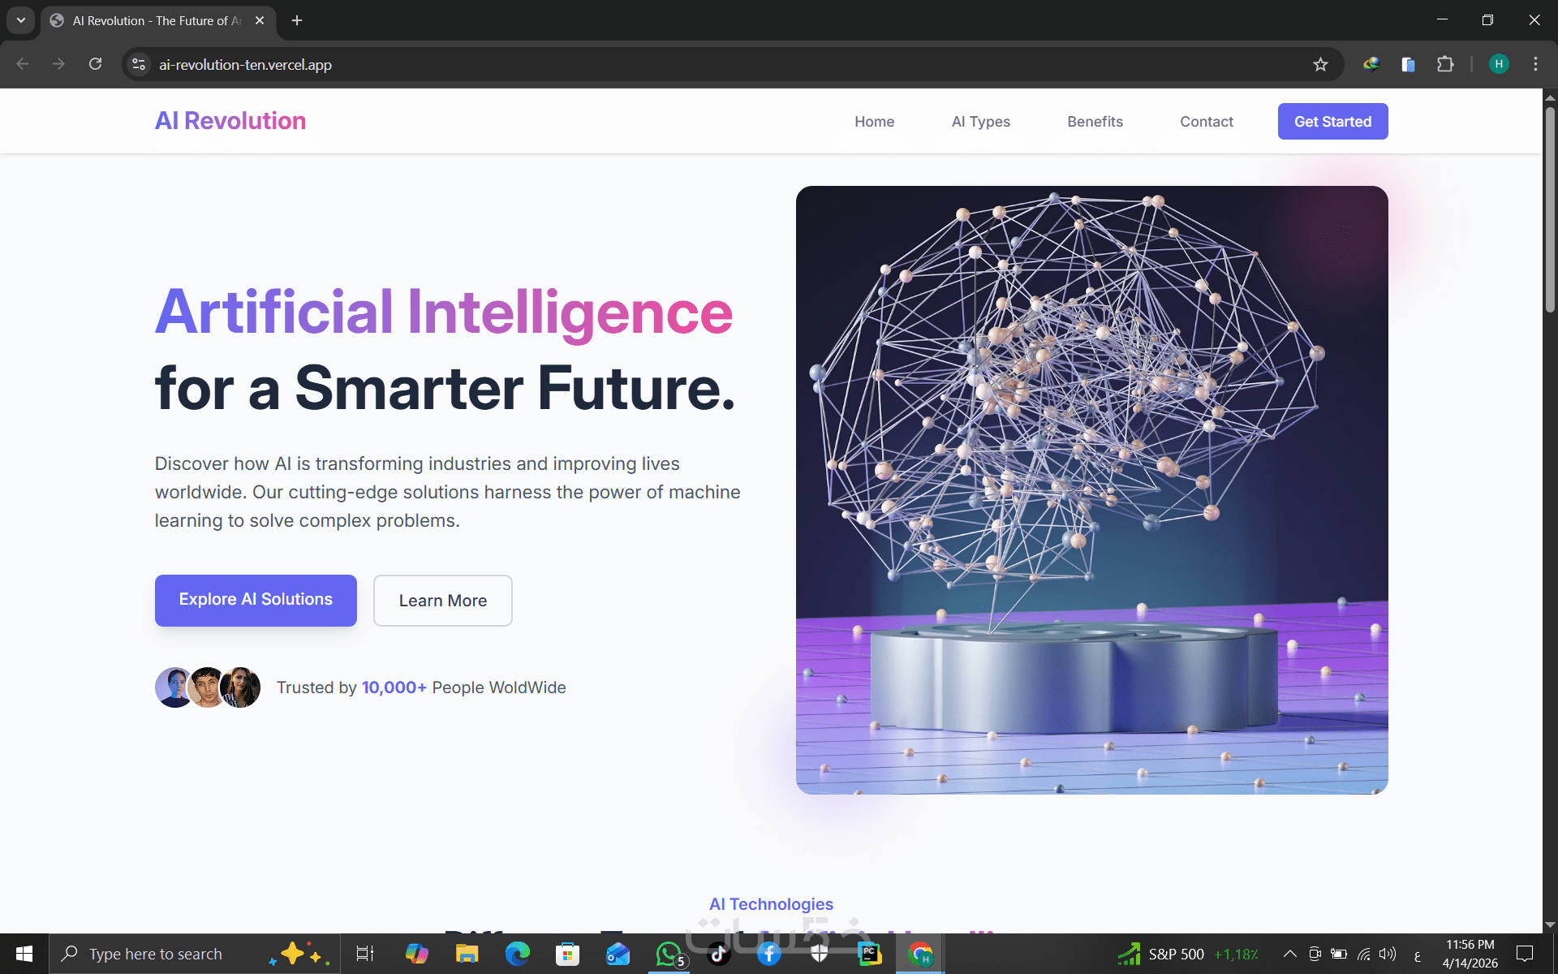Screen dimensions: 1558x974
Task: Expand hidden system tray icons chevron
Action: [x=1289, y=954]
